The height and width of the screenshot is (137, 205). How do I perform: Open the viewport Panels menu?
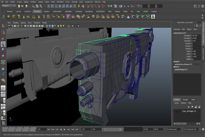(x=44, y=23)
